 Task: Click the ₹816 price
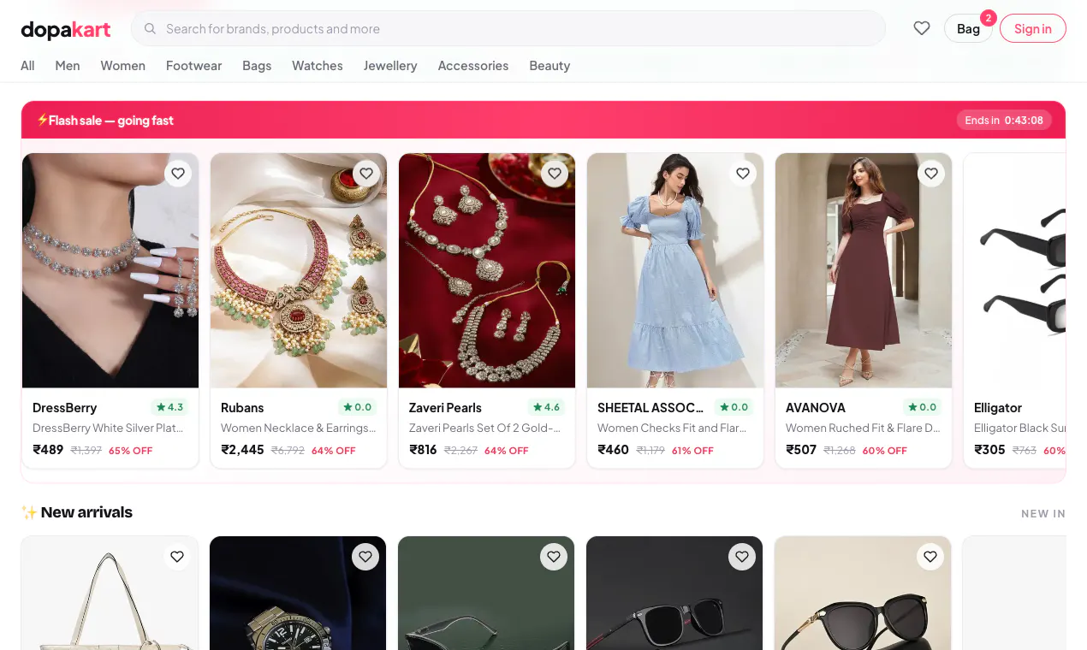point(423,450)
